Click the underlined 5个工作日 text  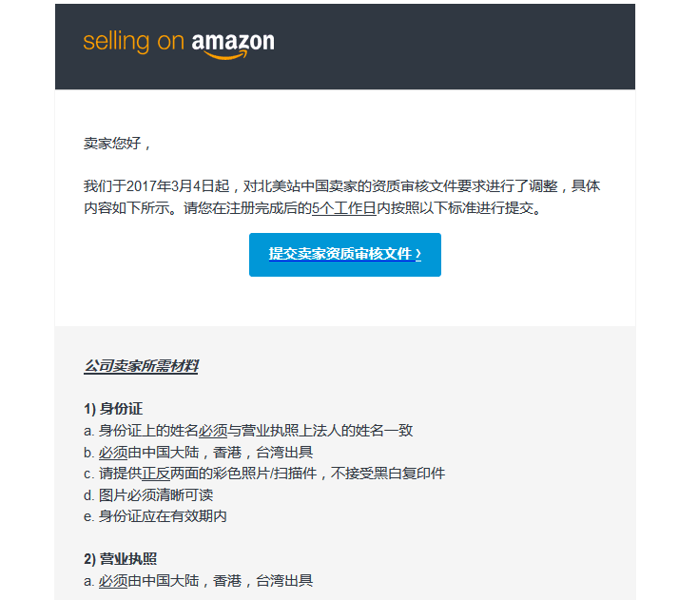click(344, 208)
